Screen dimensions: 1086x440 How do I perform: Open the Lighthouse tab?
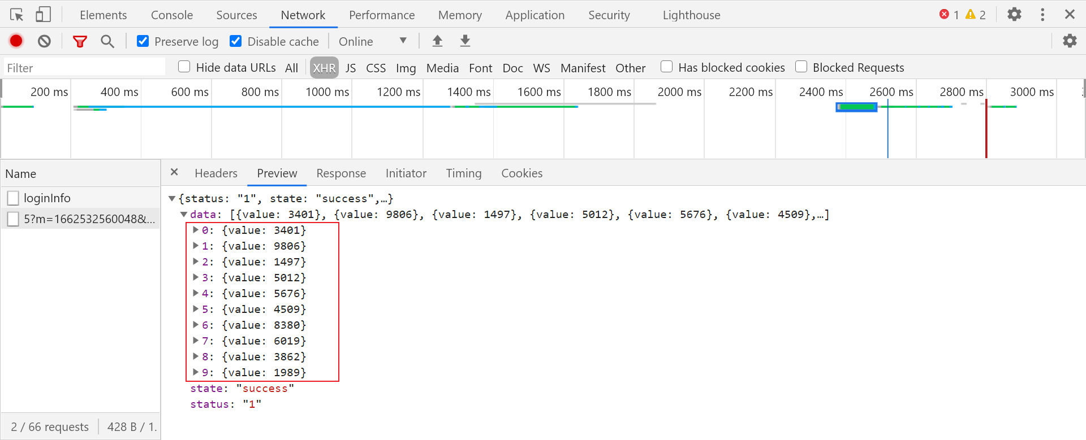click(692, 15)
